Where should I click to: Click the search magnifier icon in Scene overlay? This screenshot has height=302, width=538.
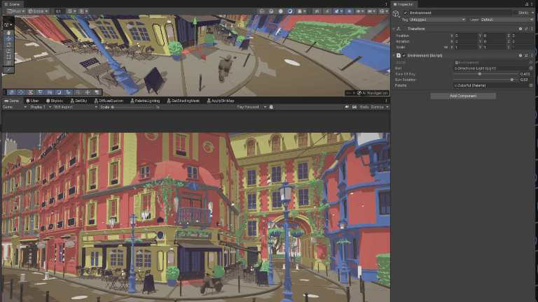tap(78, 92)
